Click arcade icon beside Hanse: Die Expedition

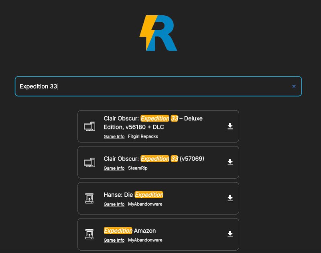89,198
